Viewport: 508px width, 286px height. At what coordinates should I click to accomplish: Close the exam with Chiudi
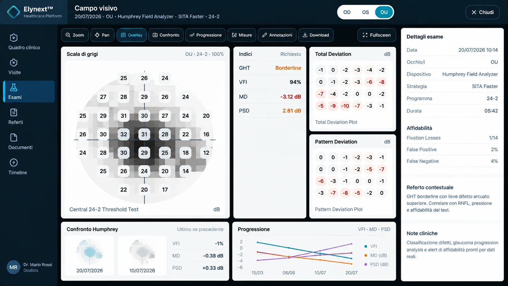(x=482, y=12)
